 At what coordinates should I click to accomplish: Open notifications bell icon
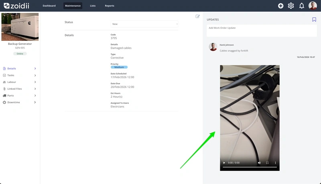302,6
